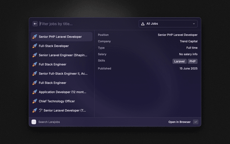Click rocket icon beside Senior Full-Stack Engineer II

pos(35,73)
